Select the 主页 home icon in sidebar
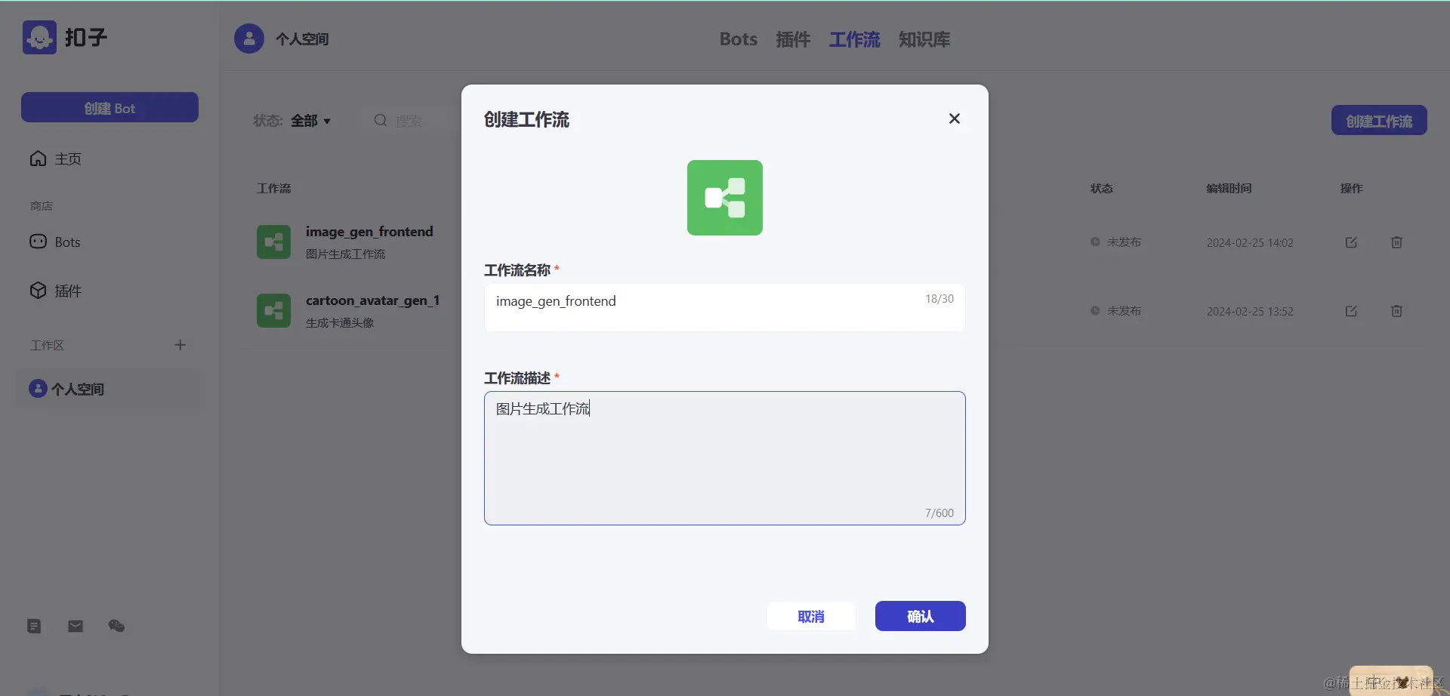 tap(38, 159)
